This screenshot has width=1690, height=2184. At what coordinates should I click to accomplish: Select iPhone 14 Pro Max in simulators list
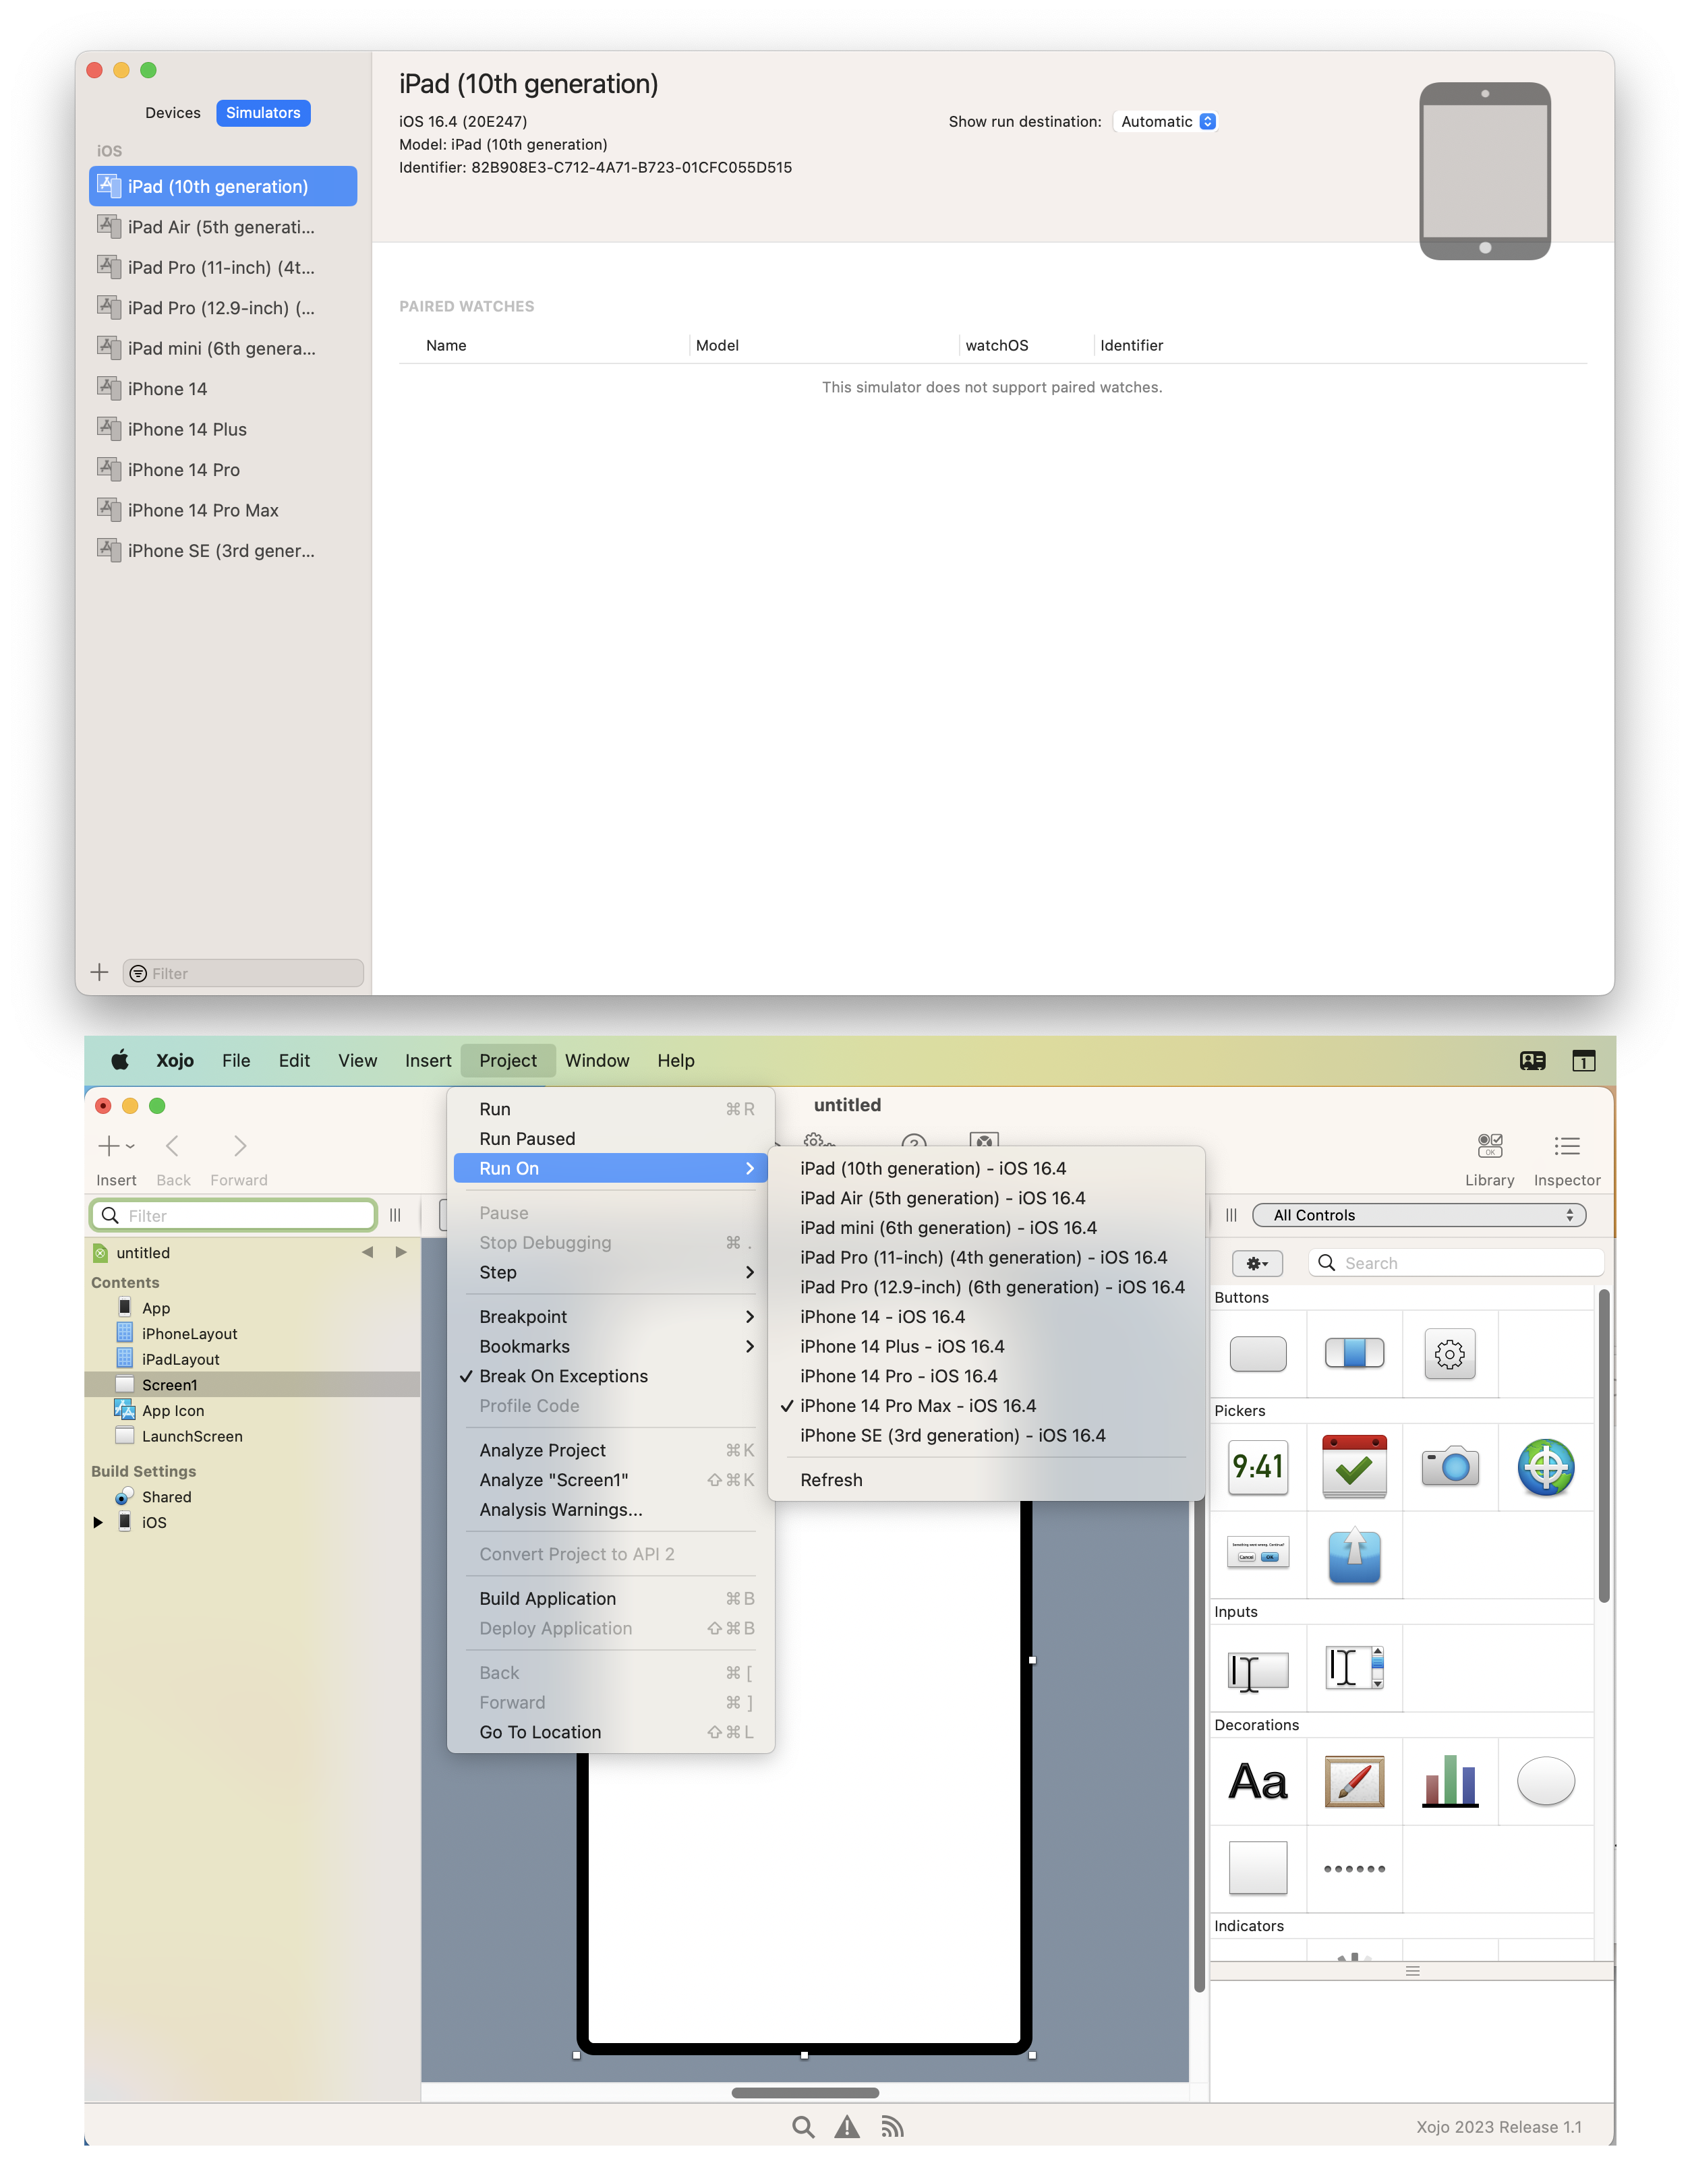tap(223, 510)
